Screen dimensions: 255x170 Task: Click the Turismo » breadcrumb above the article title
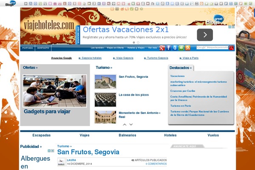pos(65,146)
